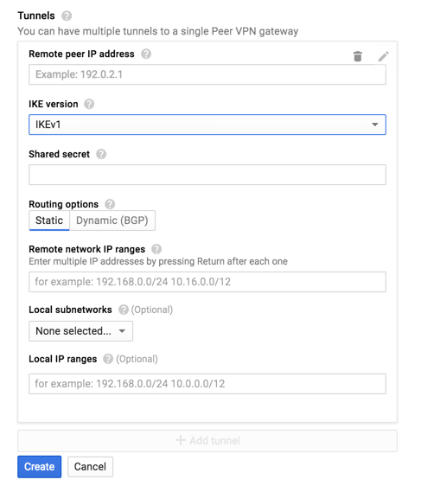Image resolution: width=440 pixels, height=486 pixels.
Task: Click the Create button
Action: click(40, 466)
